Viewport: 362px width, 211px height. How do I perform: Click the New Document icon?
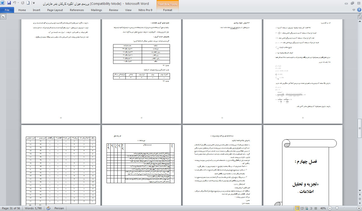click(x=28, y=3)
